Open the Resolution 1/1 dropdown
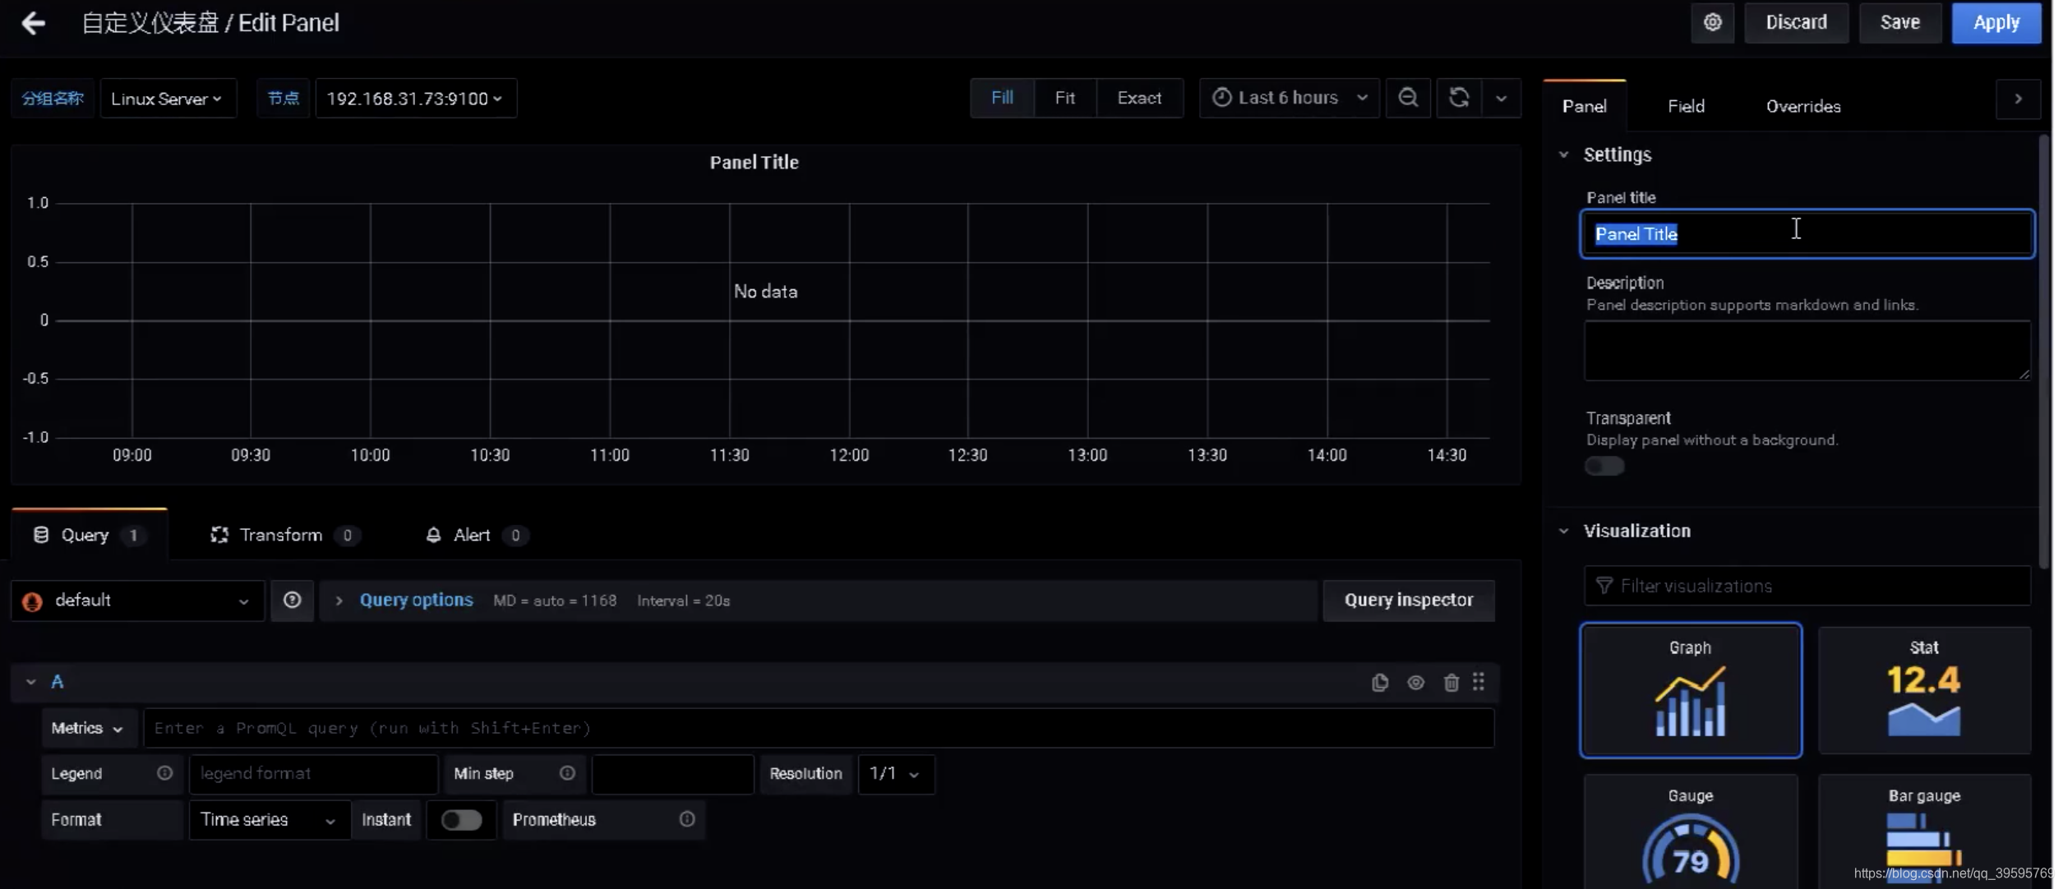2063x889 pixels. (895, 773)
